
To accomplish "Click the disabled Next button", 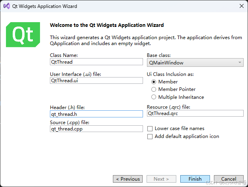I will pos(161,179).
